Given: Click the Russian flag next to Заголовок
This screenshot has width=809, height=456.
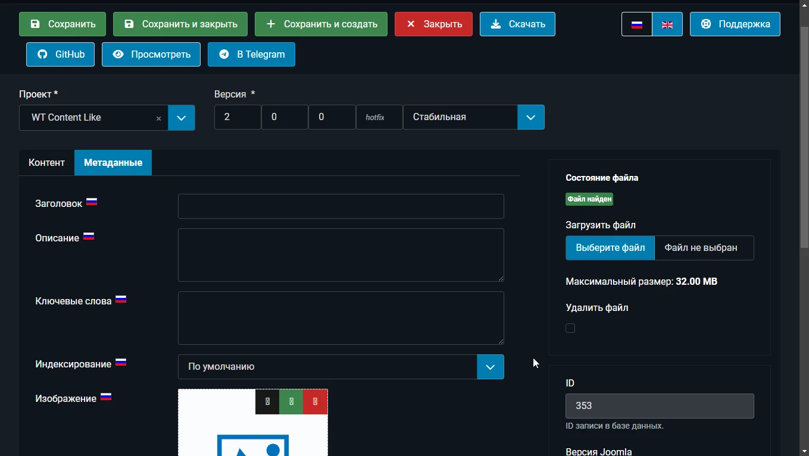Looking at the screenshot, I should [92, 202].
